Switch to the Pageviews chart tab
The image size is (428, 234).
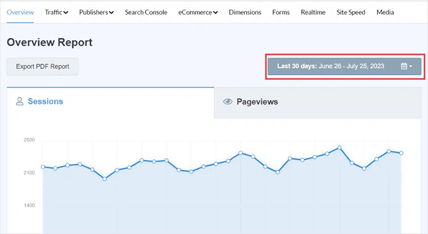click(x=318, y=103)
